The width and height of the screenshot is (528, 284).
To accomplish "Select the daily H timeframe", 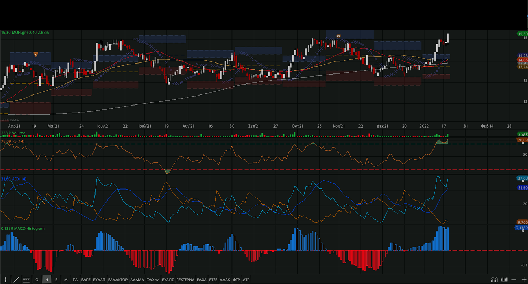I will coord(47,280).
